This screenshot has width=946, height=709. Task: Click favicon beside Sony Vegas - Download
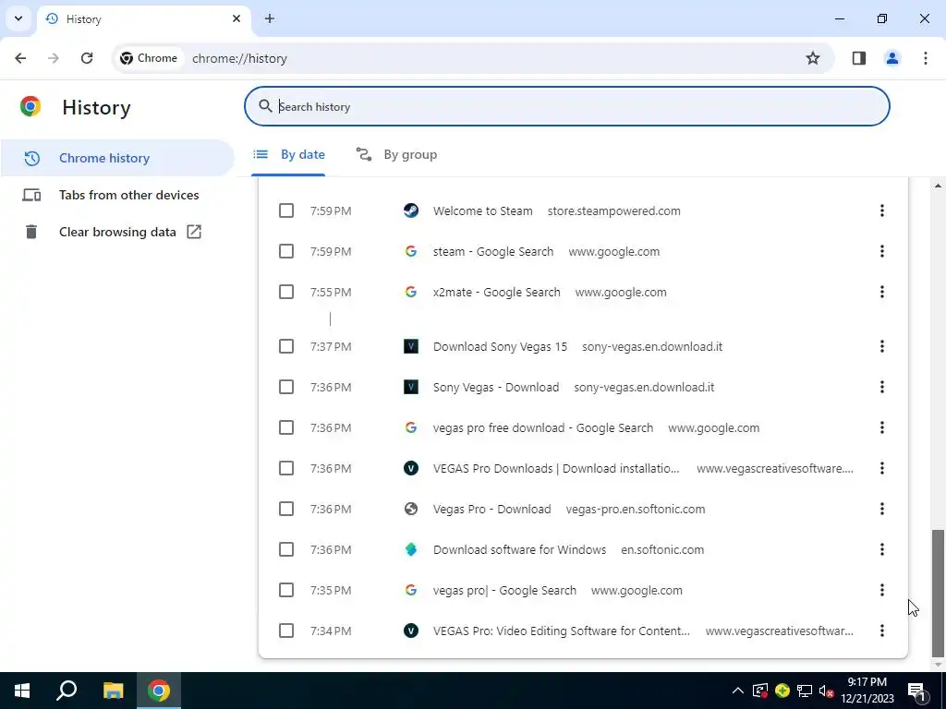point(411,387)
